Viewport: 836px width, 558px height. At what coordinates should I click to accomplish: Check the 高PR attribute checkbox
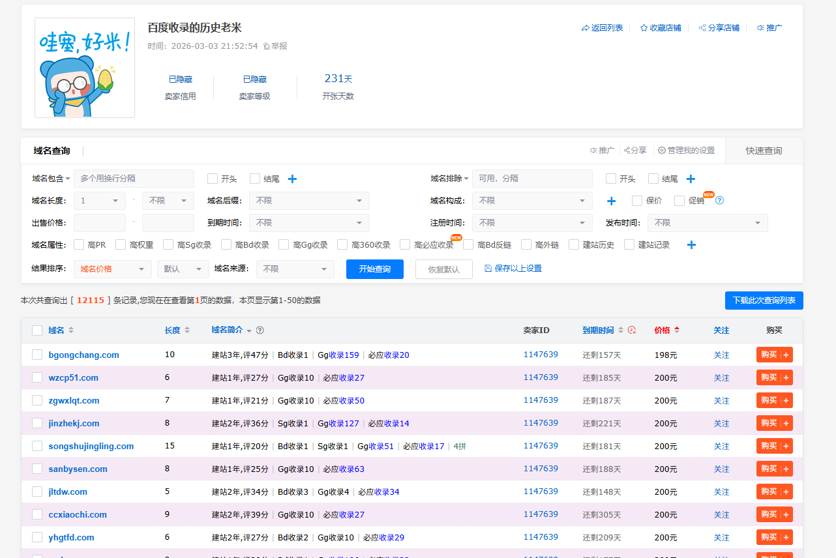79,244
